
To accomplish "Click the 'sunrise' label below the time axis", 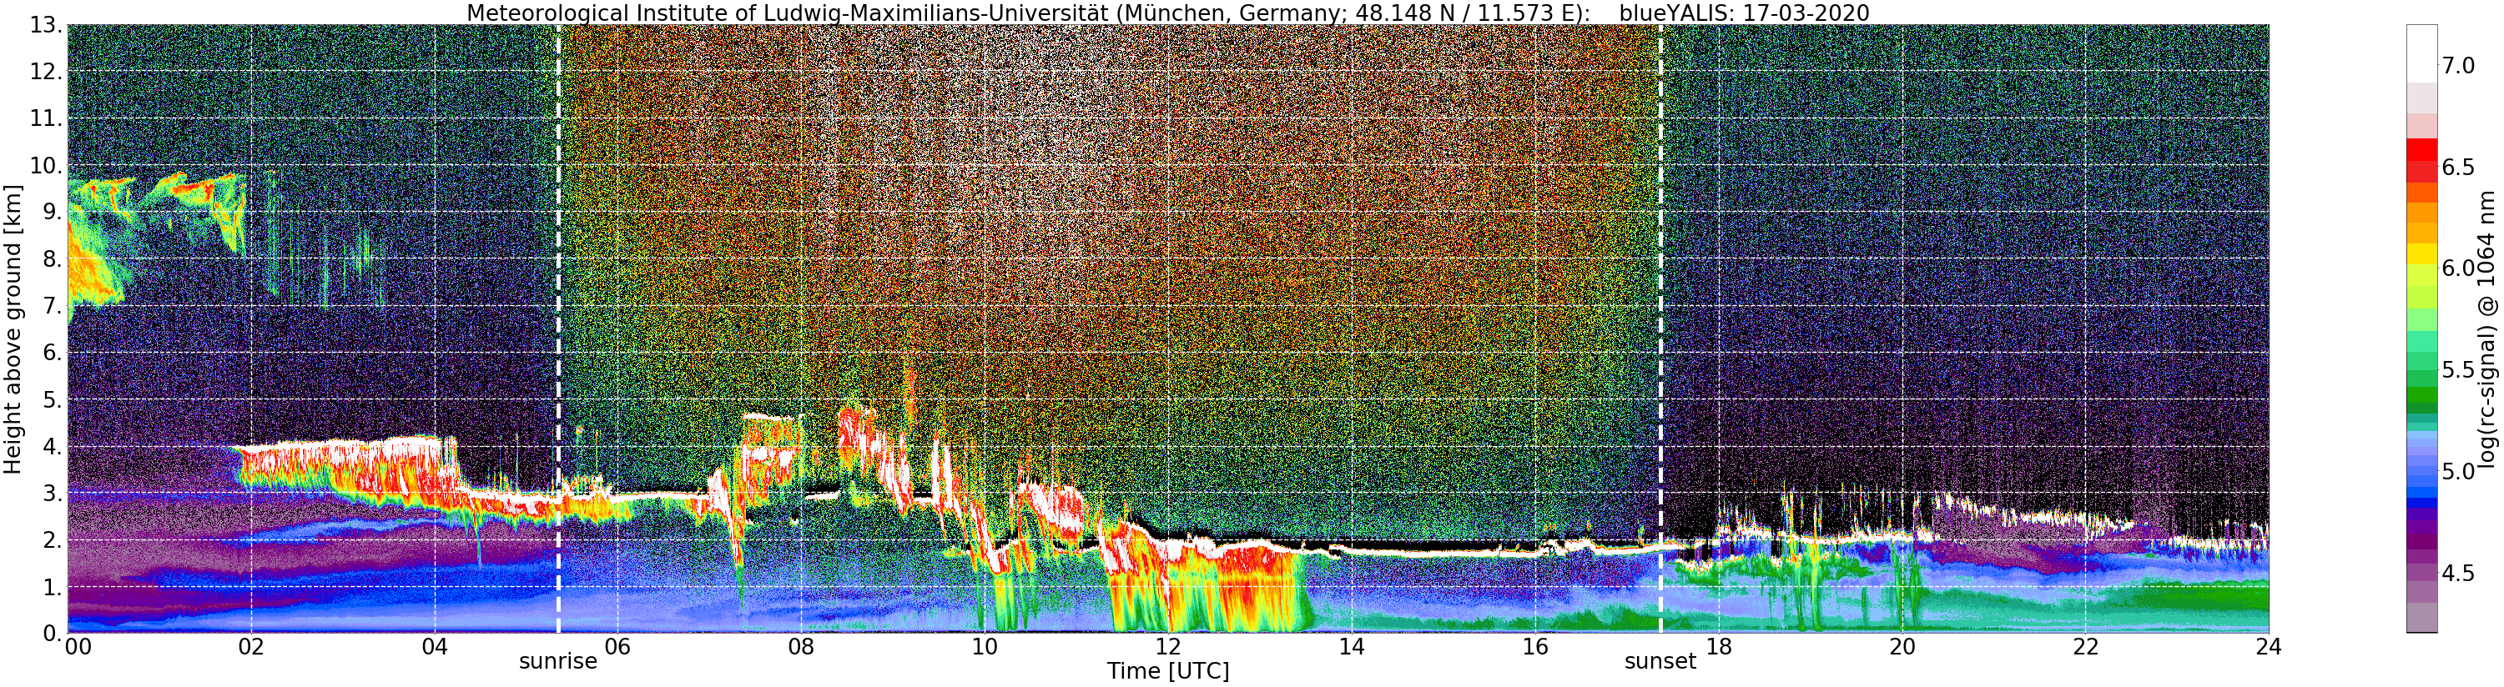I will (558, 662).
